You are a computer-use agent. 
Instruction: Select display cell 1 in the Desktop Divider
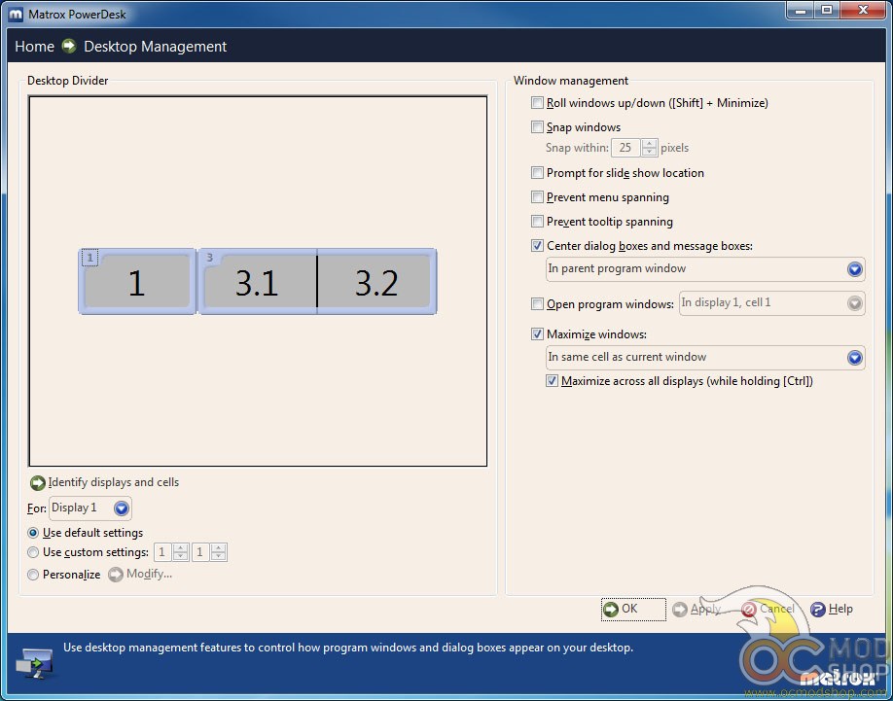[137, 281]
